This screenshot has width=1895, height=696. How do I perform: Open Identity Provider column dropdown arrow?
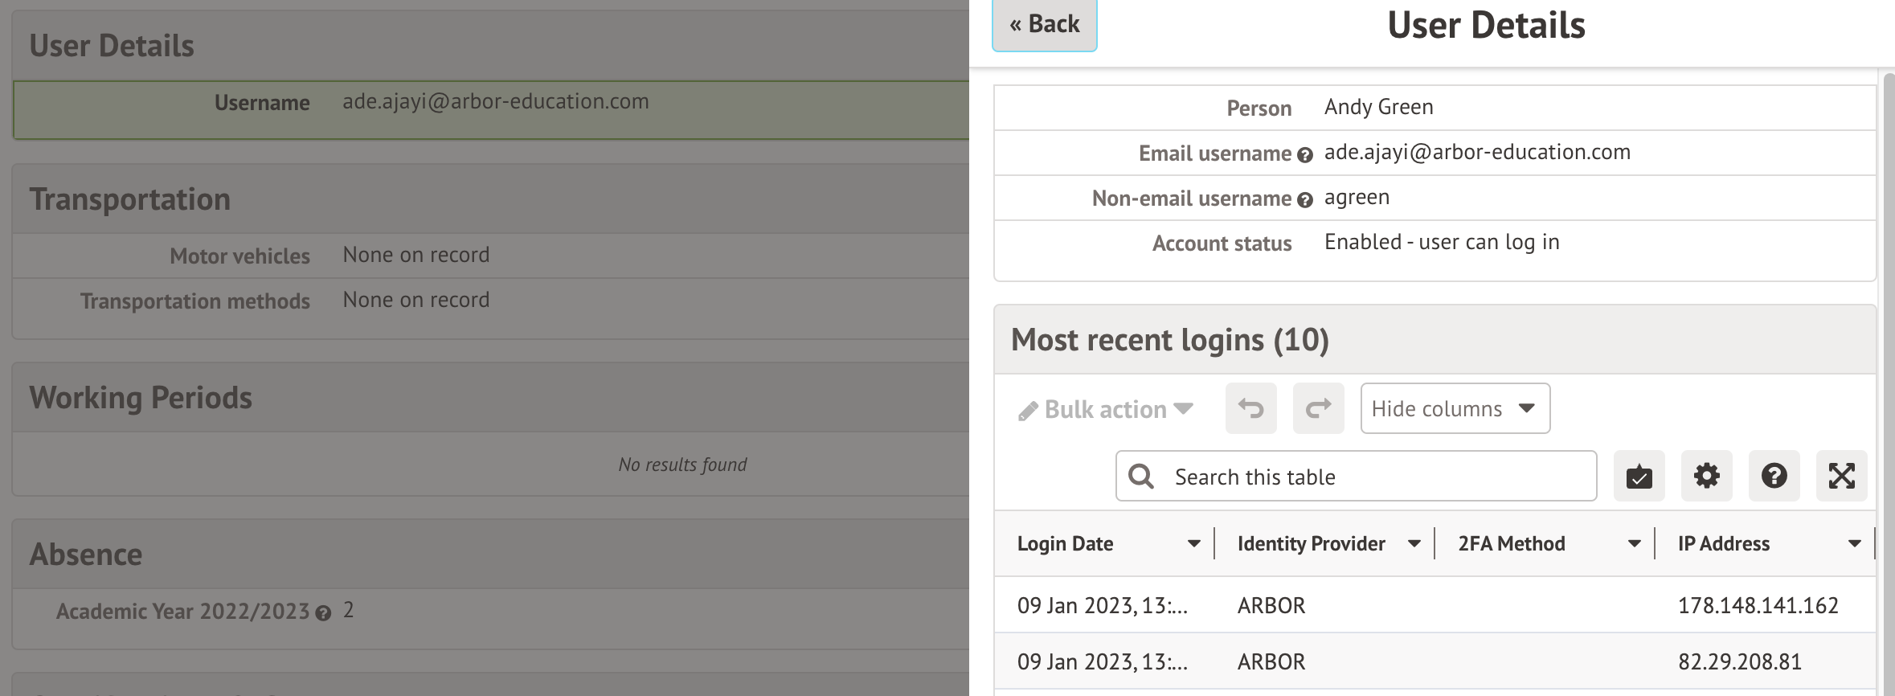1414,544
